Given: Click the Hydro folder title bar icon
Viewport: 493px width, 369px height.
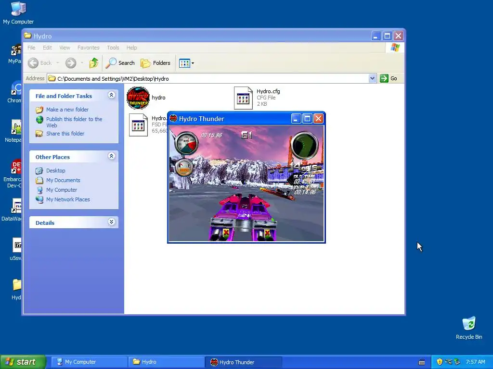Looking at the screenshot, I should (x=27, y=36).
